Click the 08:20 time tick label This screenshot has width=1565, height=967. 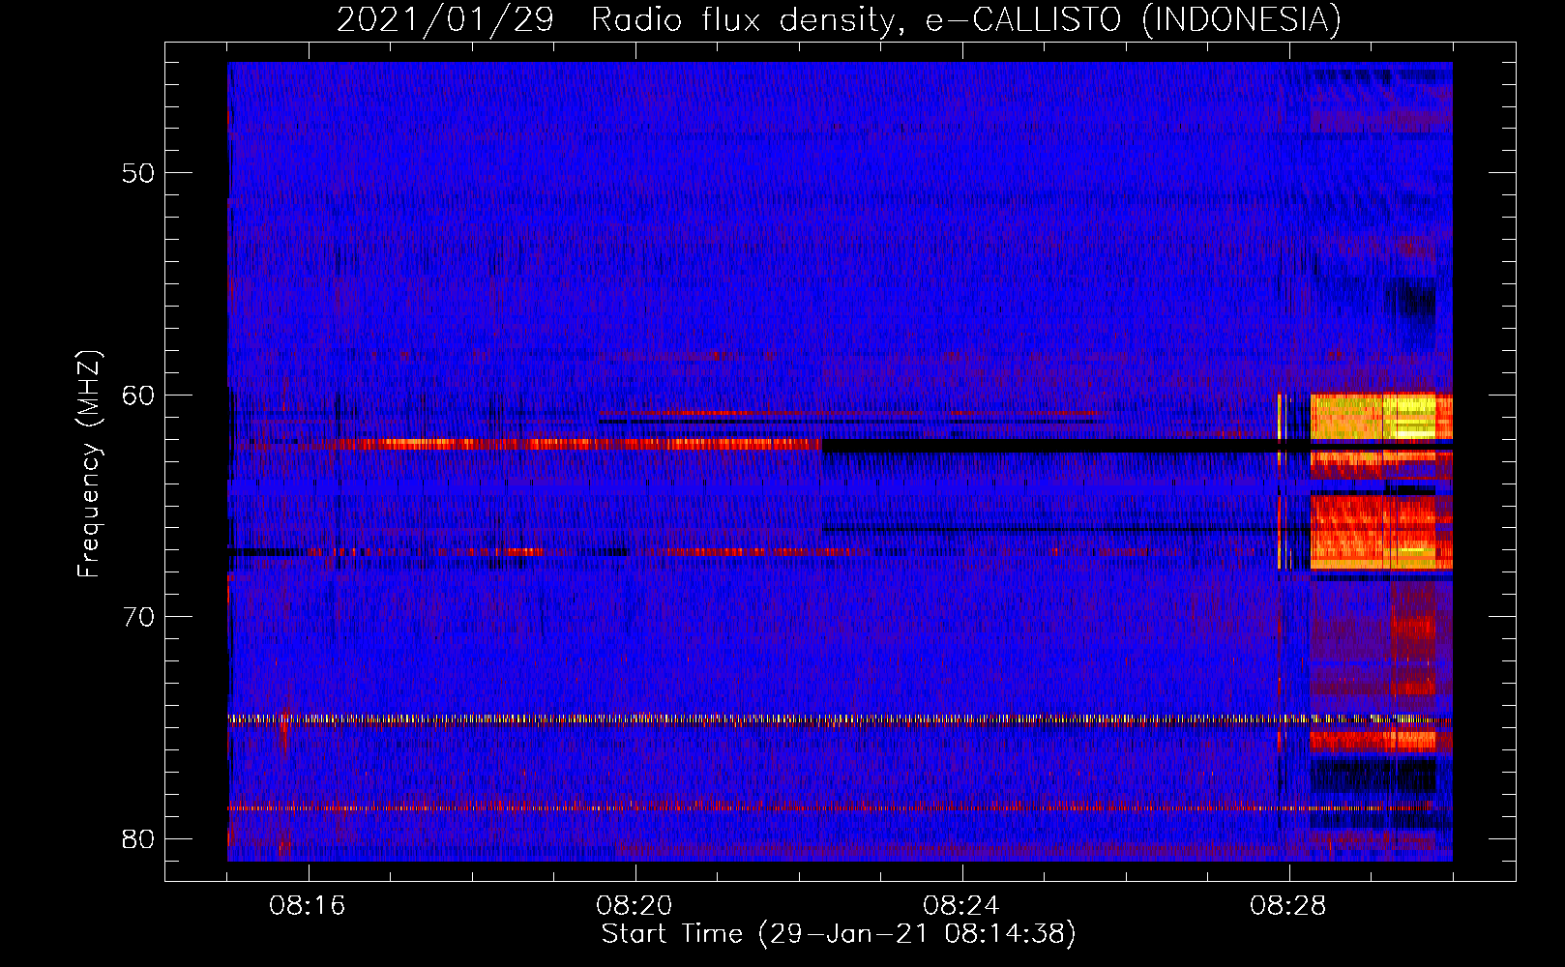635,906
